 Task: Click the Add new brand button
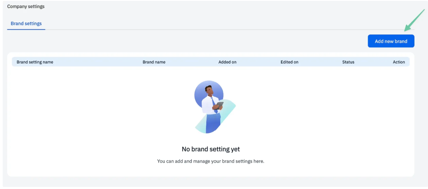click(391, 41)
